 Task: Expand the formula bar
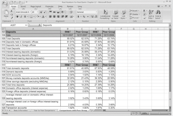[170, 25]
